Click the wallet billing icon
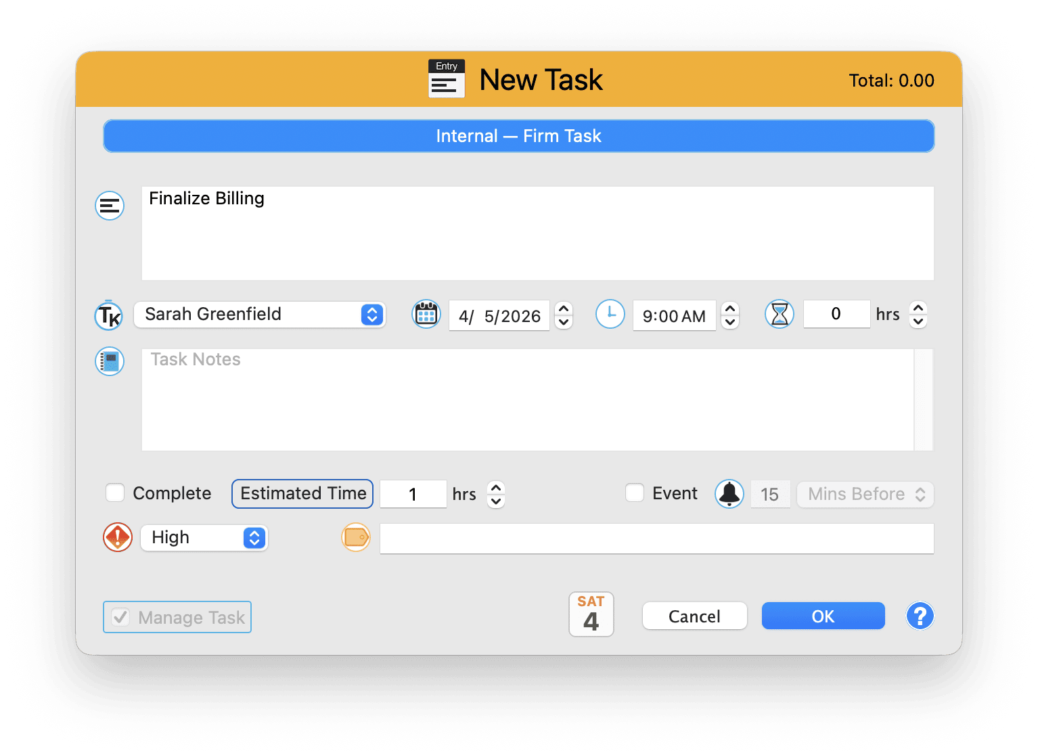 356,537
